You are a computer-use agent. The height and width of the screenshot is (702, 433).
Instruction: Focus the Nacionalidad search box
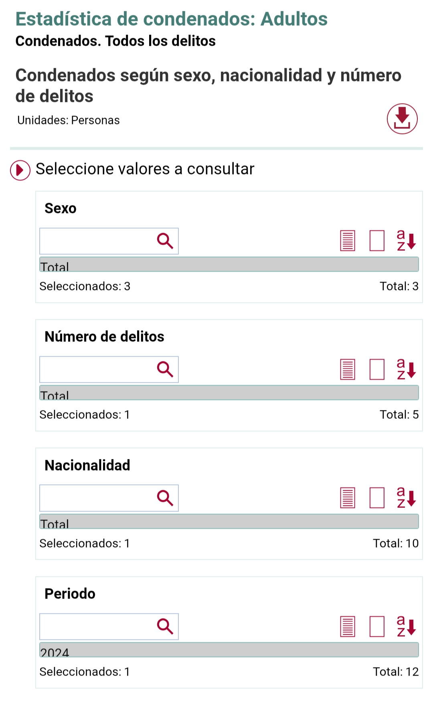pyautogui.click(x=97, y=498)
